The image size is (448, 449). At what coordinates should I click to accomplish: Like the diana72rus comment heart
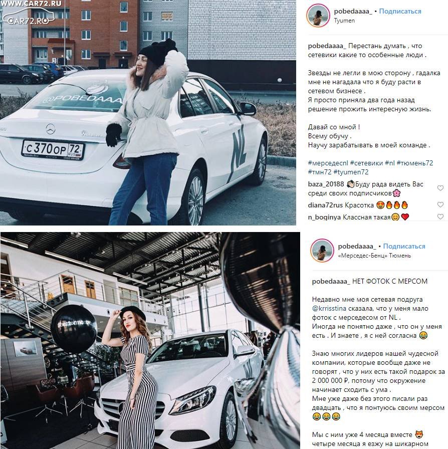pos(440,205)
